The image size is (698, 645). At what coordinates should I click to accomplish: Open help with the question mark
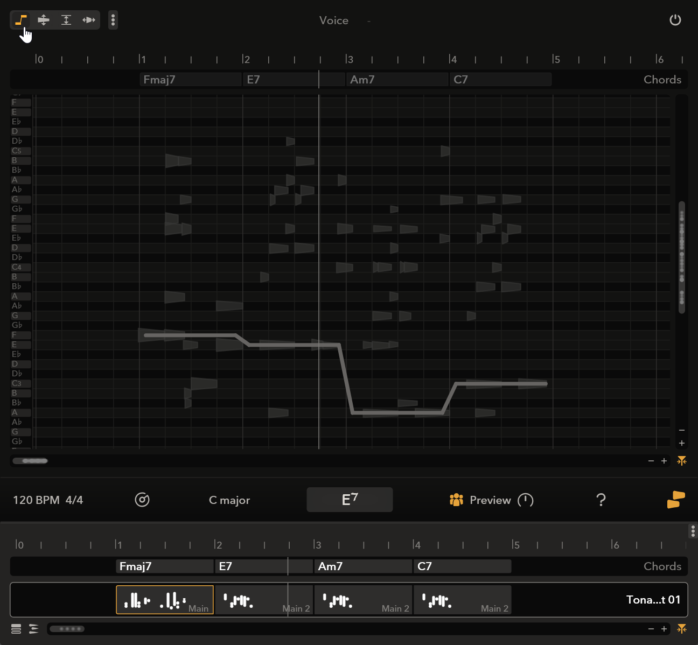(x=601, y=500)
